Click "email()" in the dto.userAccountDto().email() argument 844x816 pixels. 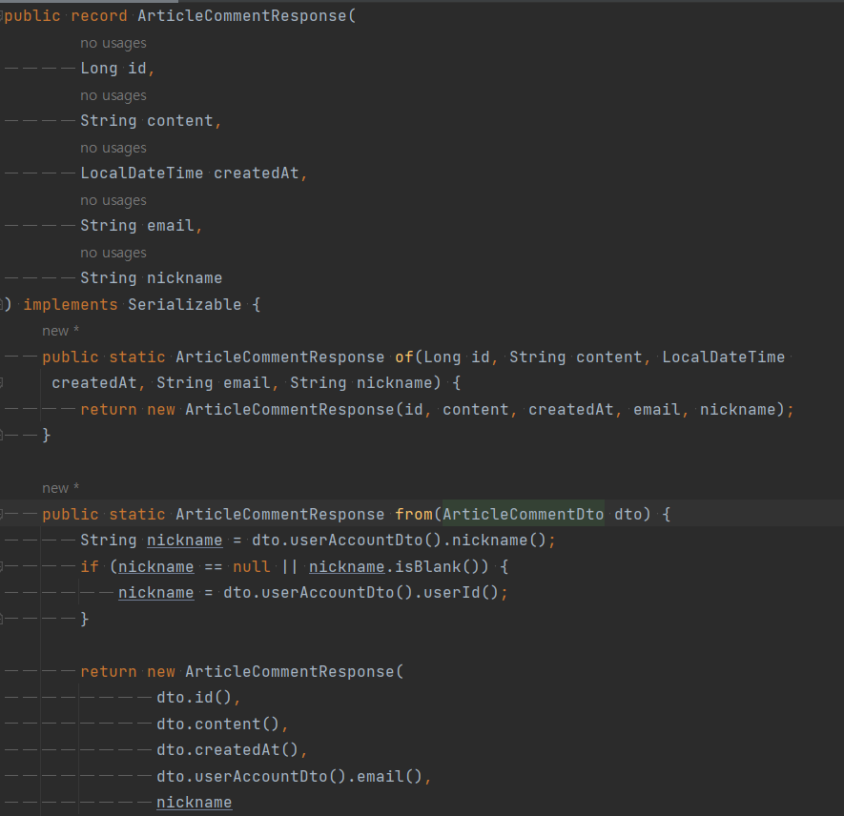[390, 776]
